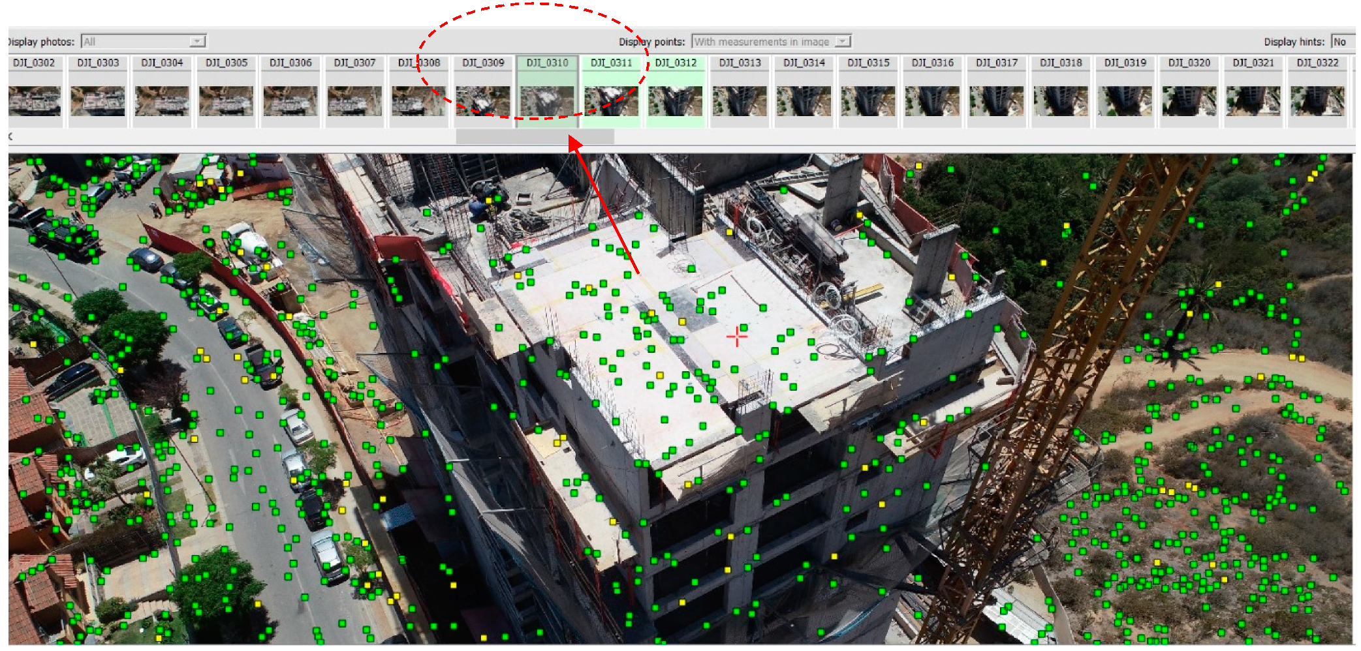The width and height of the screenshot is (1361, 651).
Task: Select the DJI_0312 photo thumbnail
Action: pos(676,100)
